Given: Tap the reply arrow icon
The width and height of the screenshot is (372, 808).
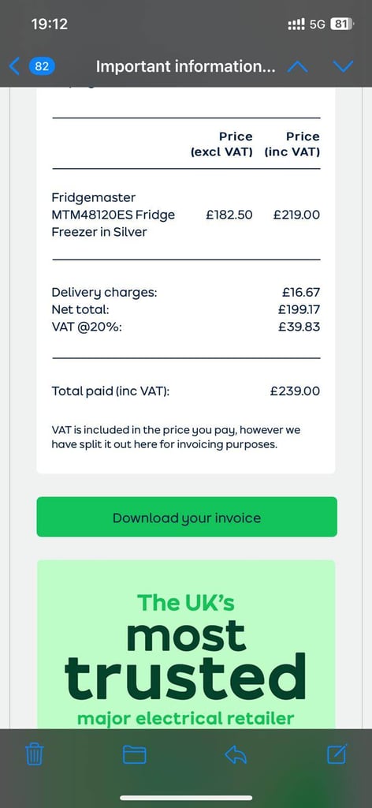Looking at the screenshot, I should (236, 755).
